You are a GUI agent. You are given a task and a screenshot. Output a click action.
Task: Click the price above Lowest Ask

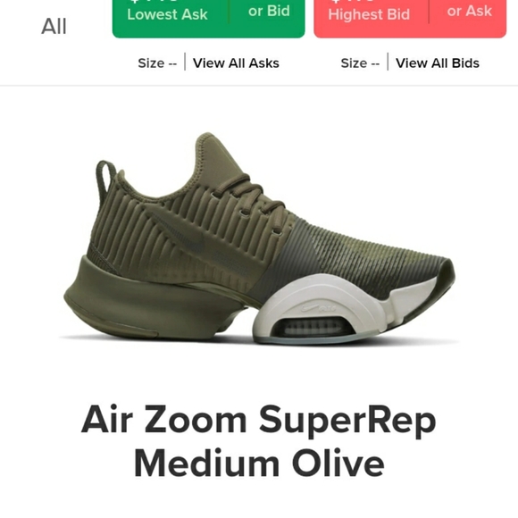(154, 1)
